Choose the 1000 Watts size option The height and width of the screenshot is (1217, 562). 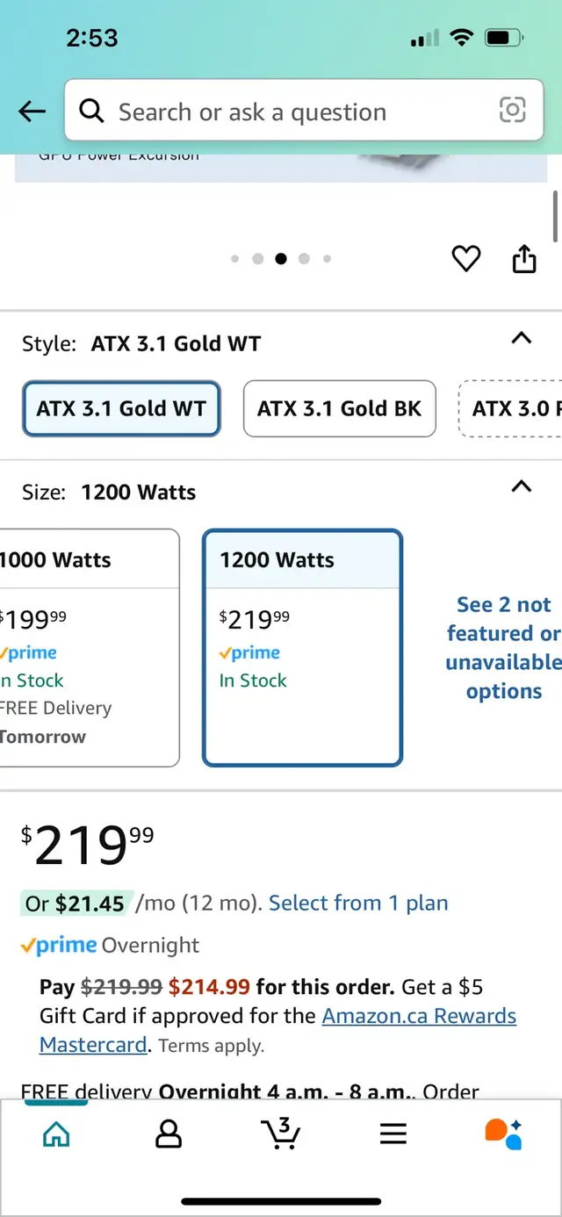click(88, 647)
